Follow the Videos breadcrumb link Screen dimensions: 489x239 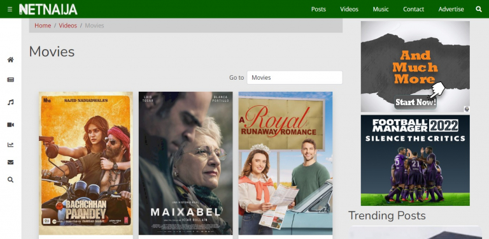[x=67, y=25]
